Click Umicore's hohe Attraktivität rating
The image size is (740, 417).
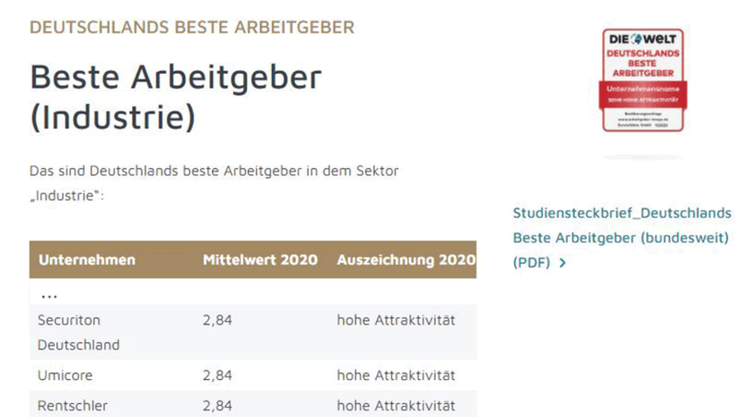click(396, 375)
